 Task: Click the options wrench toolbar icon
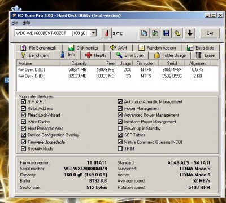coord(177,33)
